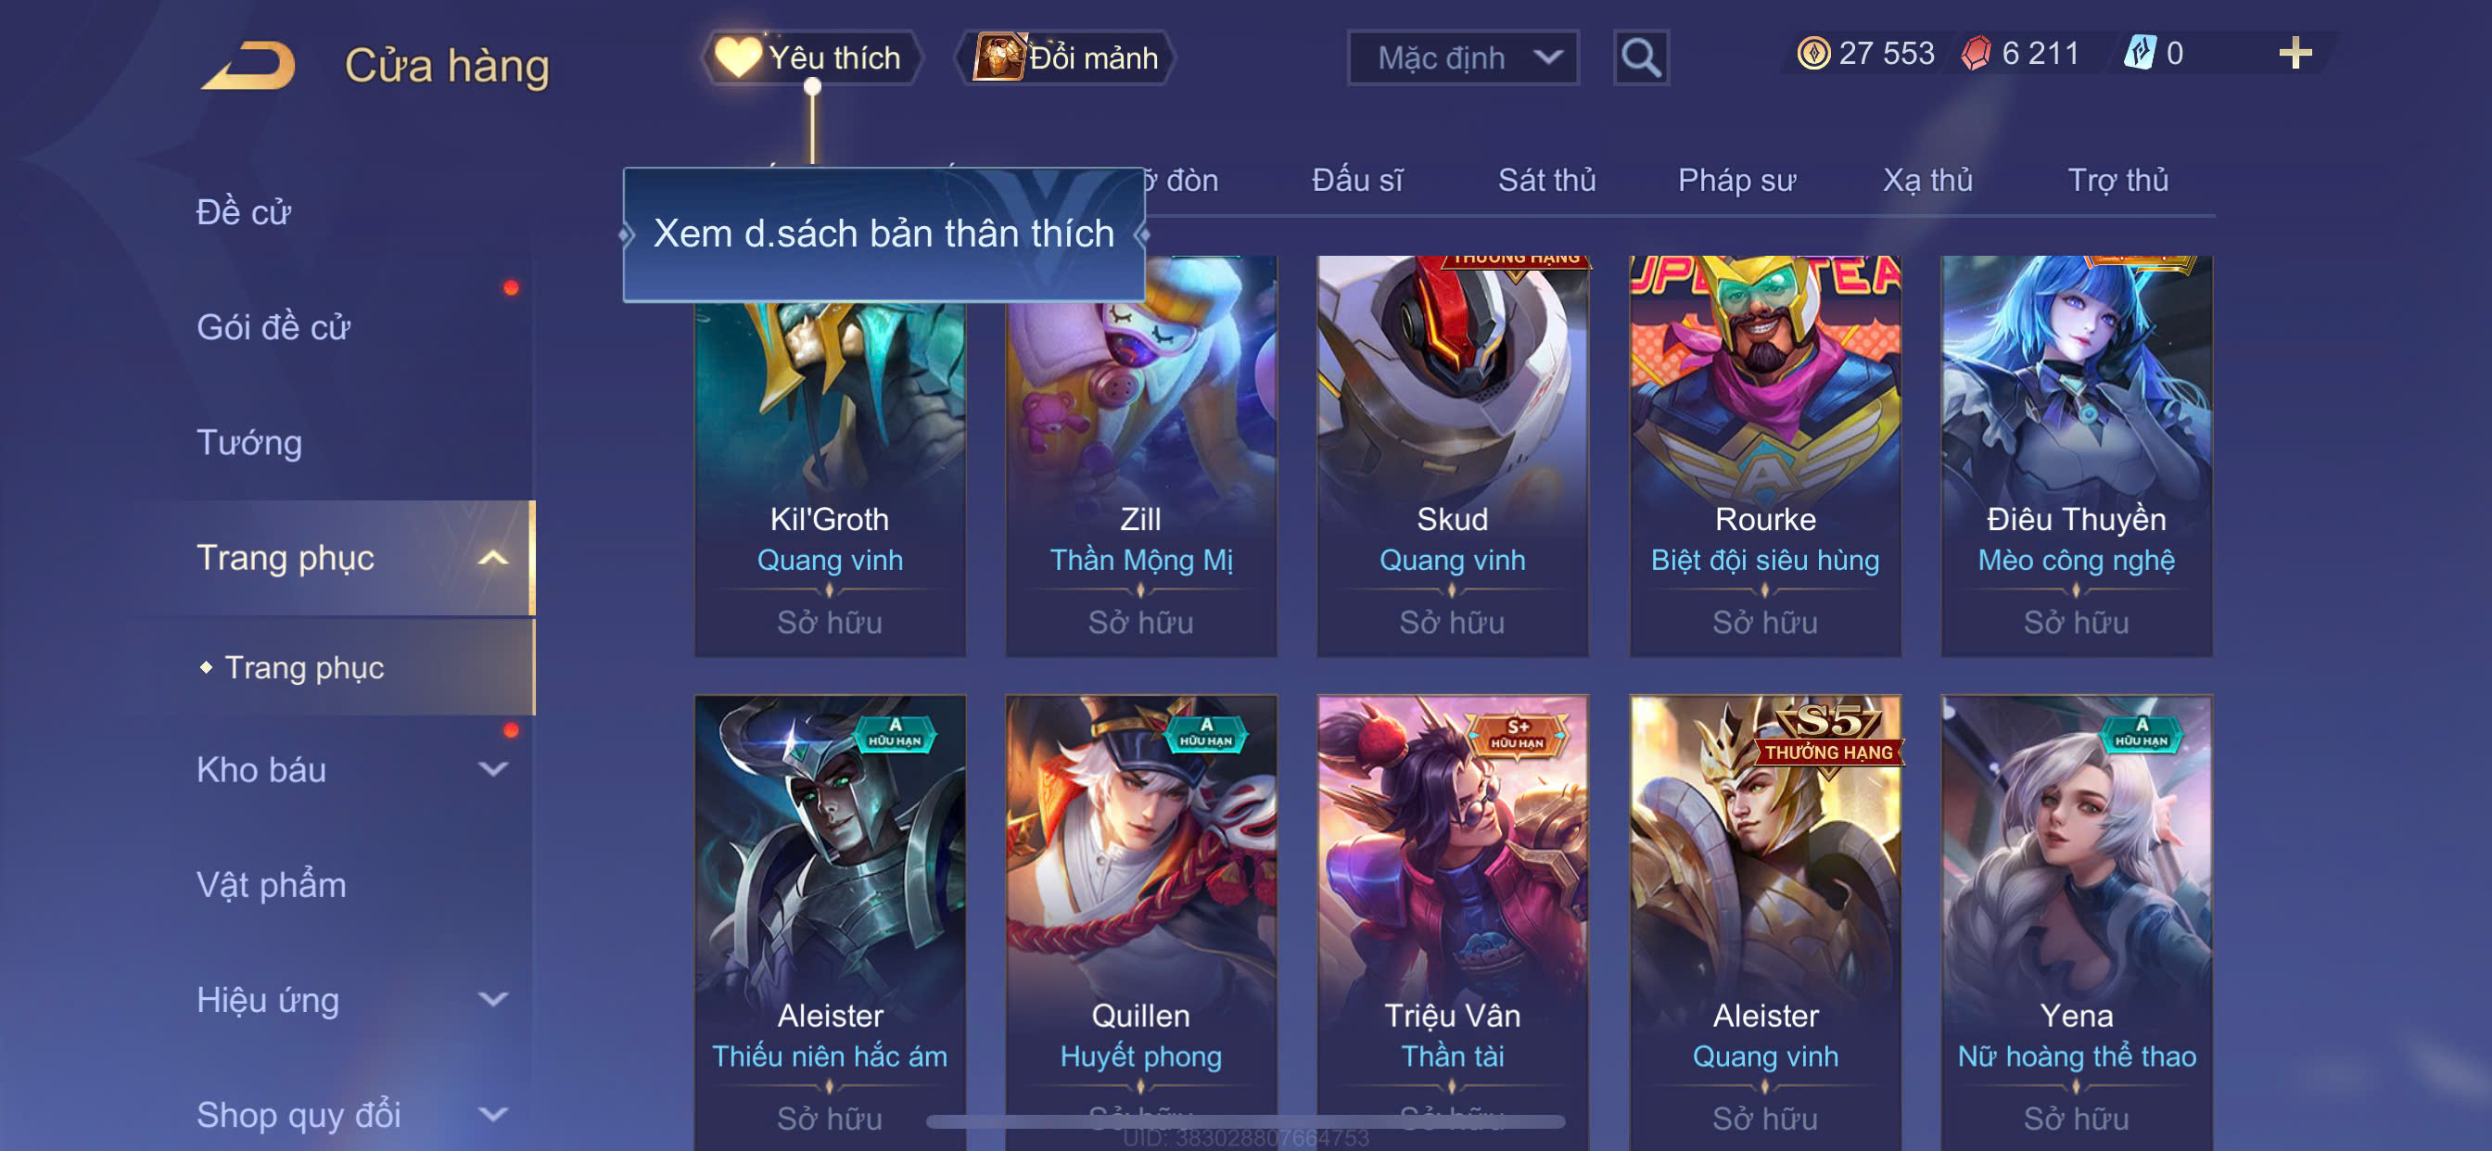Collapse the Trang phục sidebar section
The height and width of the screenshot is (1151, 2492).
[493, 558]
